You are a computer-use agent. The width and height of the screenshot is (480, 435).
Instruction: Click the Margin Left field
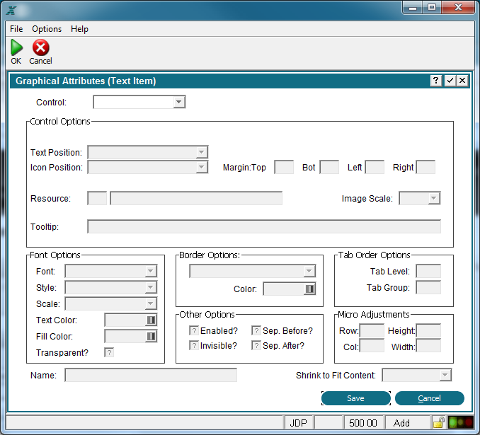pos(375,167)
